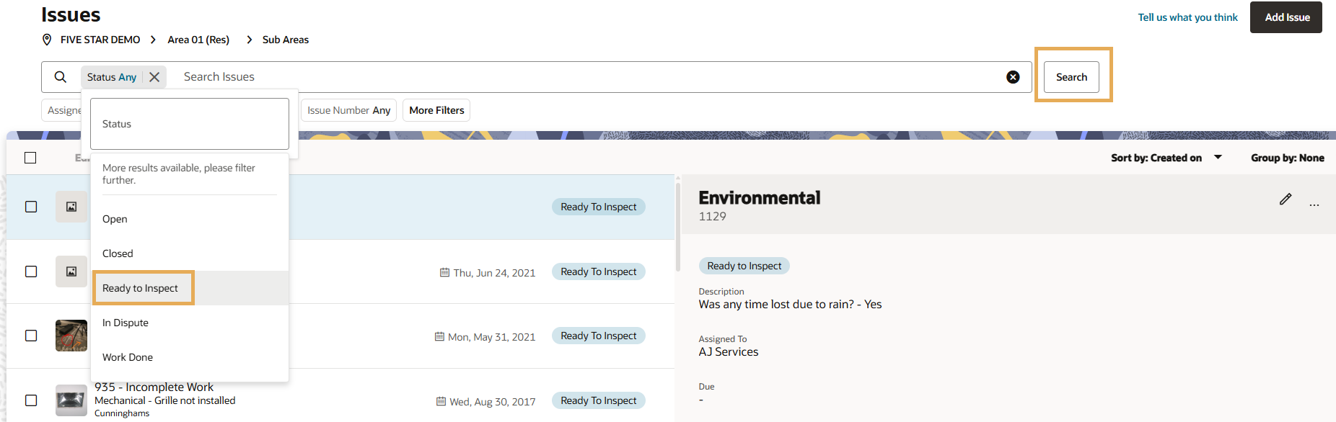1336x422 pixels.
Task: Open the Issue Number Any filter
Action: point(348,110)
